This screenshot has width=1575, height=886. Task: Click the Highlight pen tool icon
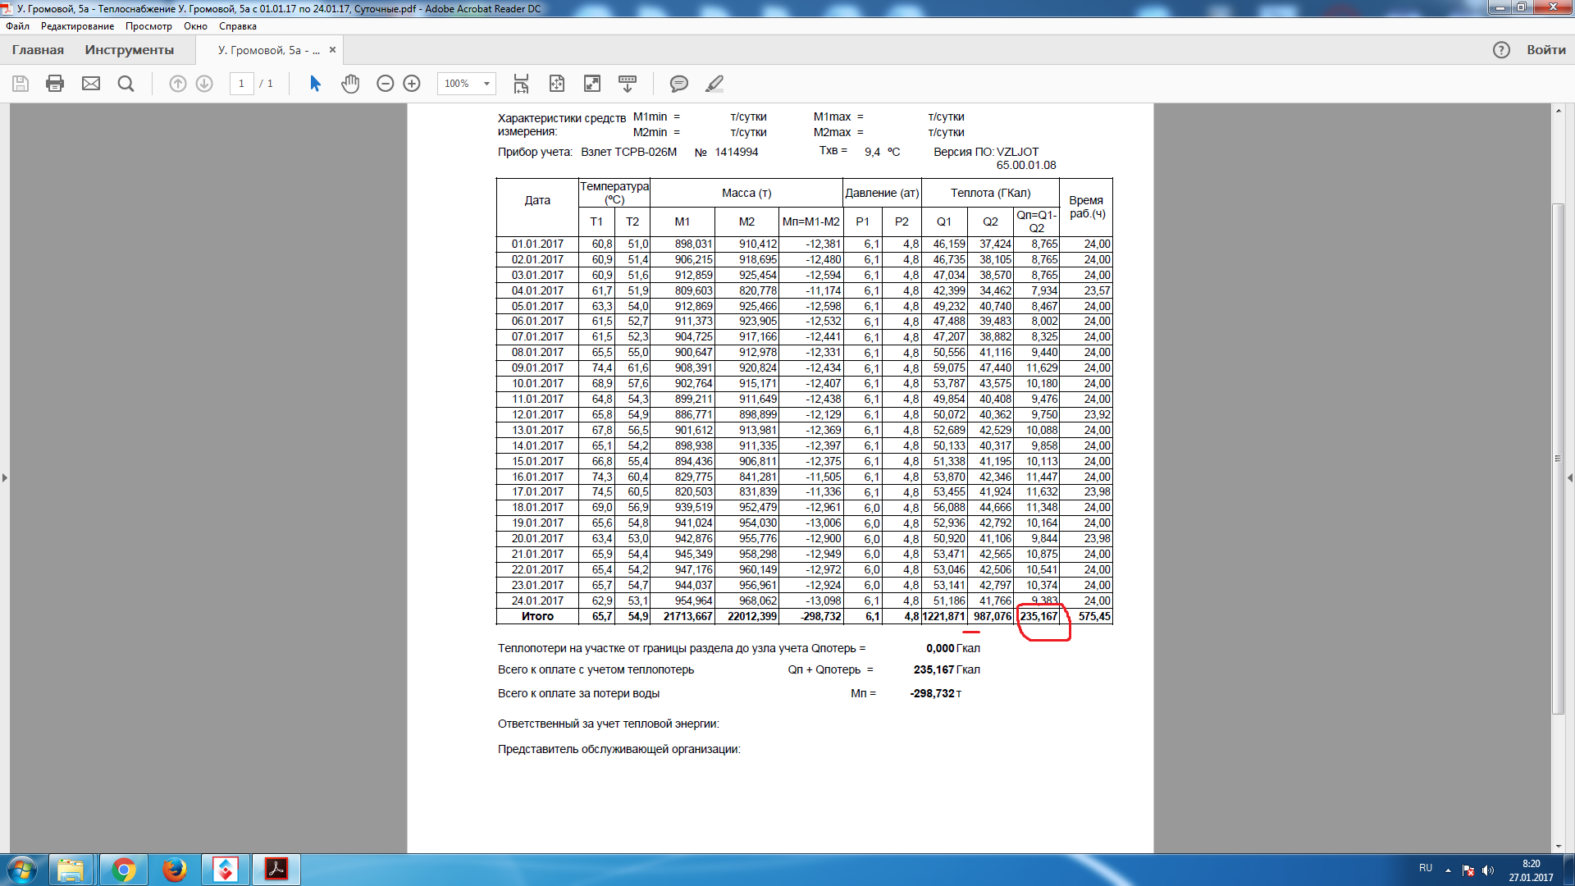tap(714, 84)
